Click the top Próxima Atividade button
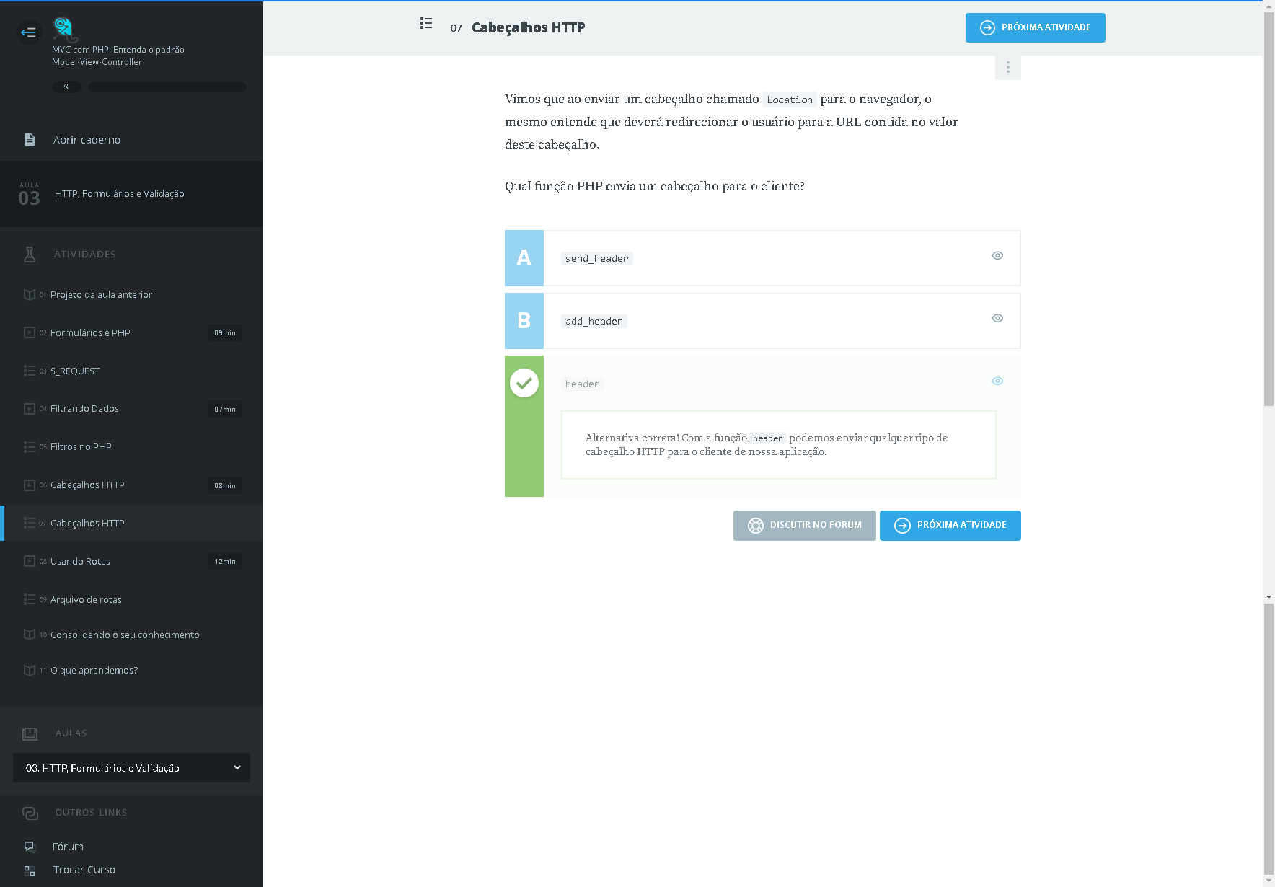The width and height of the screenshot is (1275, 887). [1035, 28]
